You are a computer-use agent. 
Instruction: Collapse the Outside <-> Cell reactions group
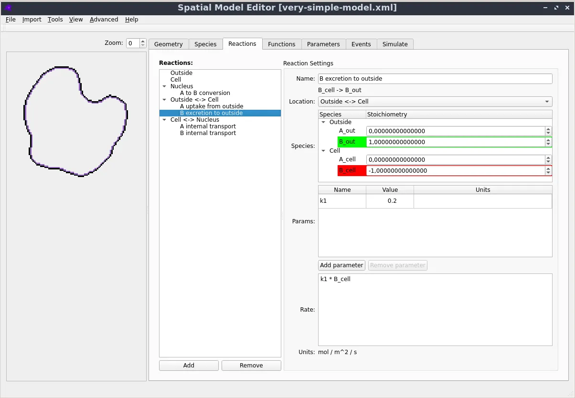point(164,100)
